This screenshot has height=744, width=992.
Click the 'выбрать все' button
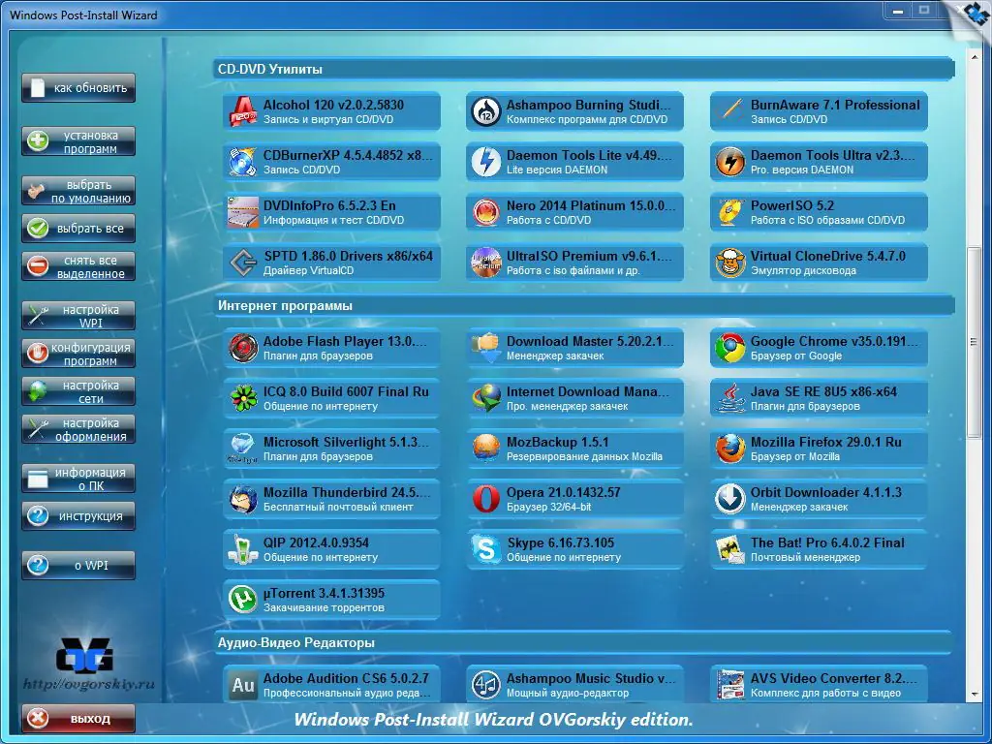(78, 229)
